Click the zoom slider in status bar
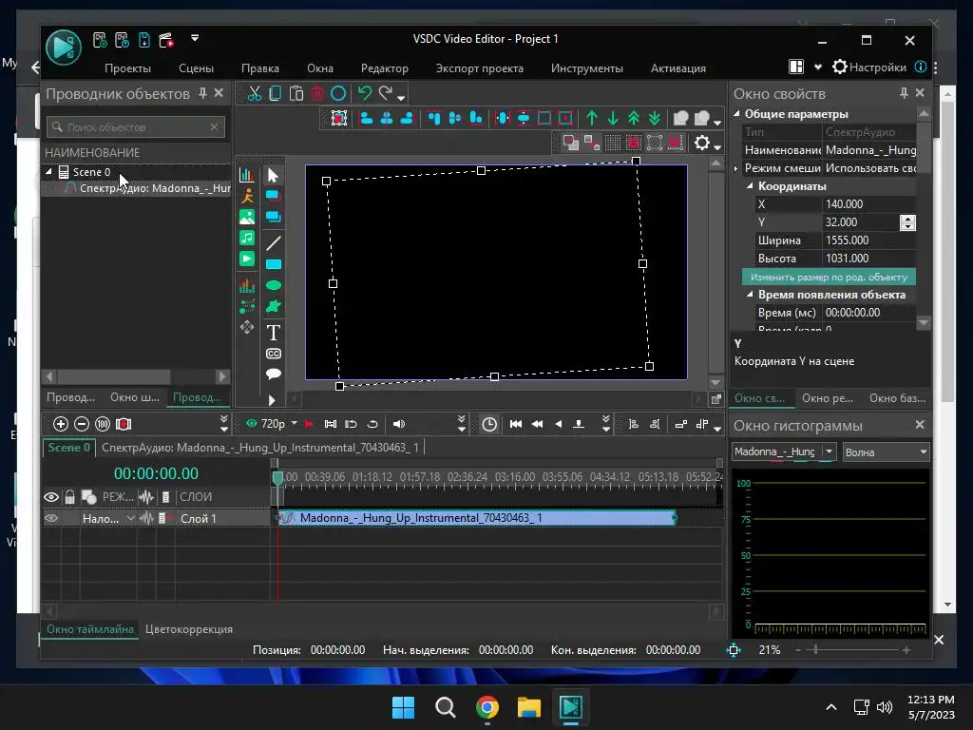Viewport: 973px width, 730px height. pyautogui.click(x=816, y=650)
